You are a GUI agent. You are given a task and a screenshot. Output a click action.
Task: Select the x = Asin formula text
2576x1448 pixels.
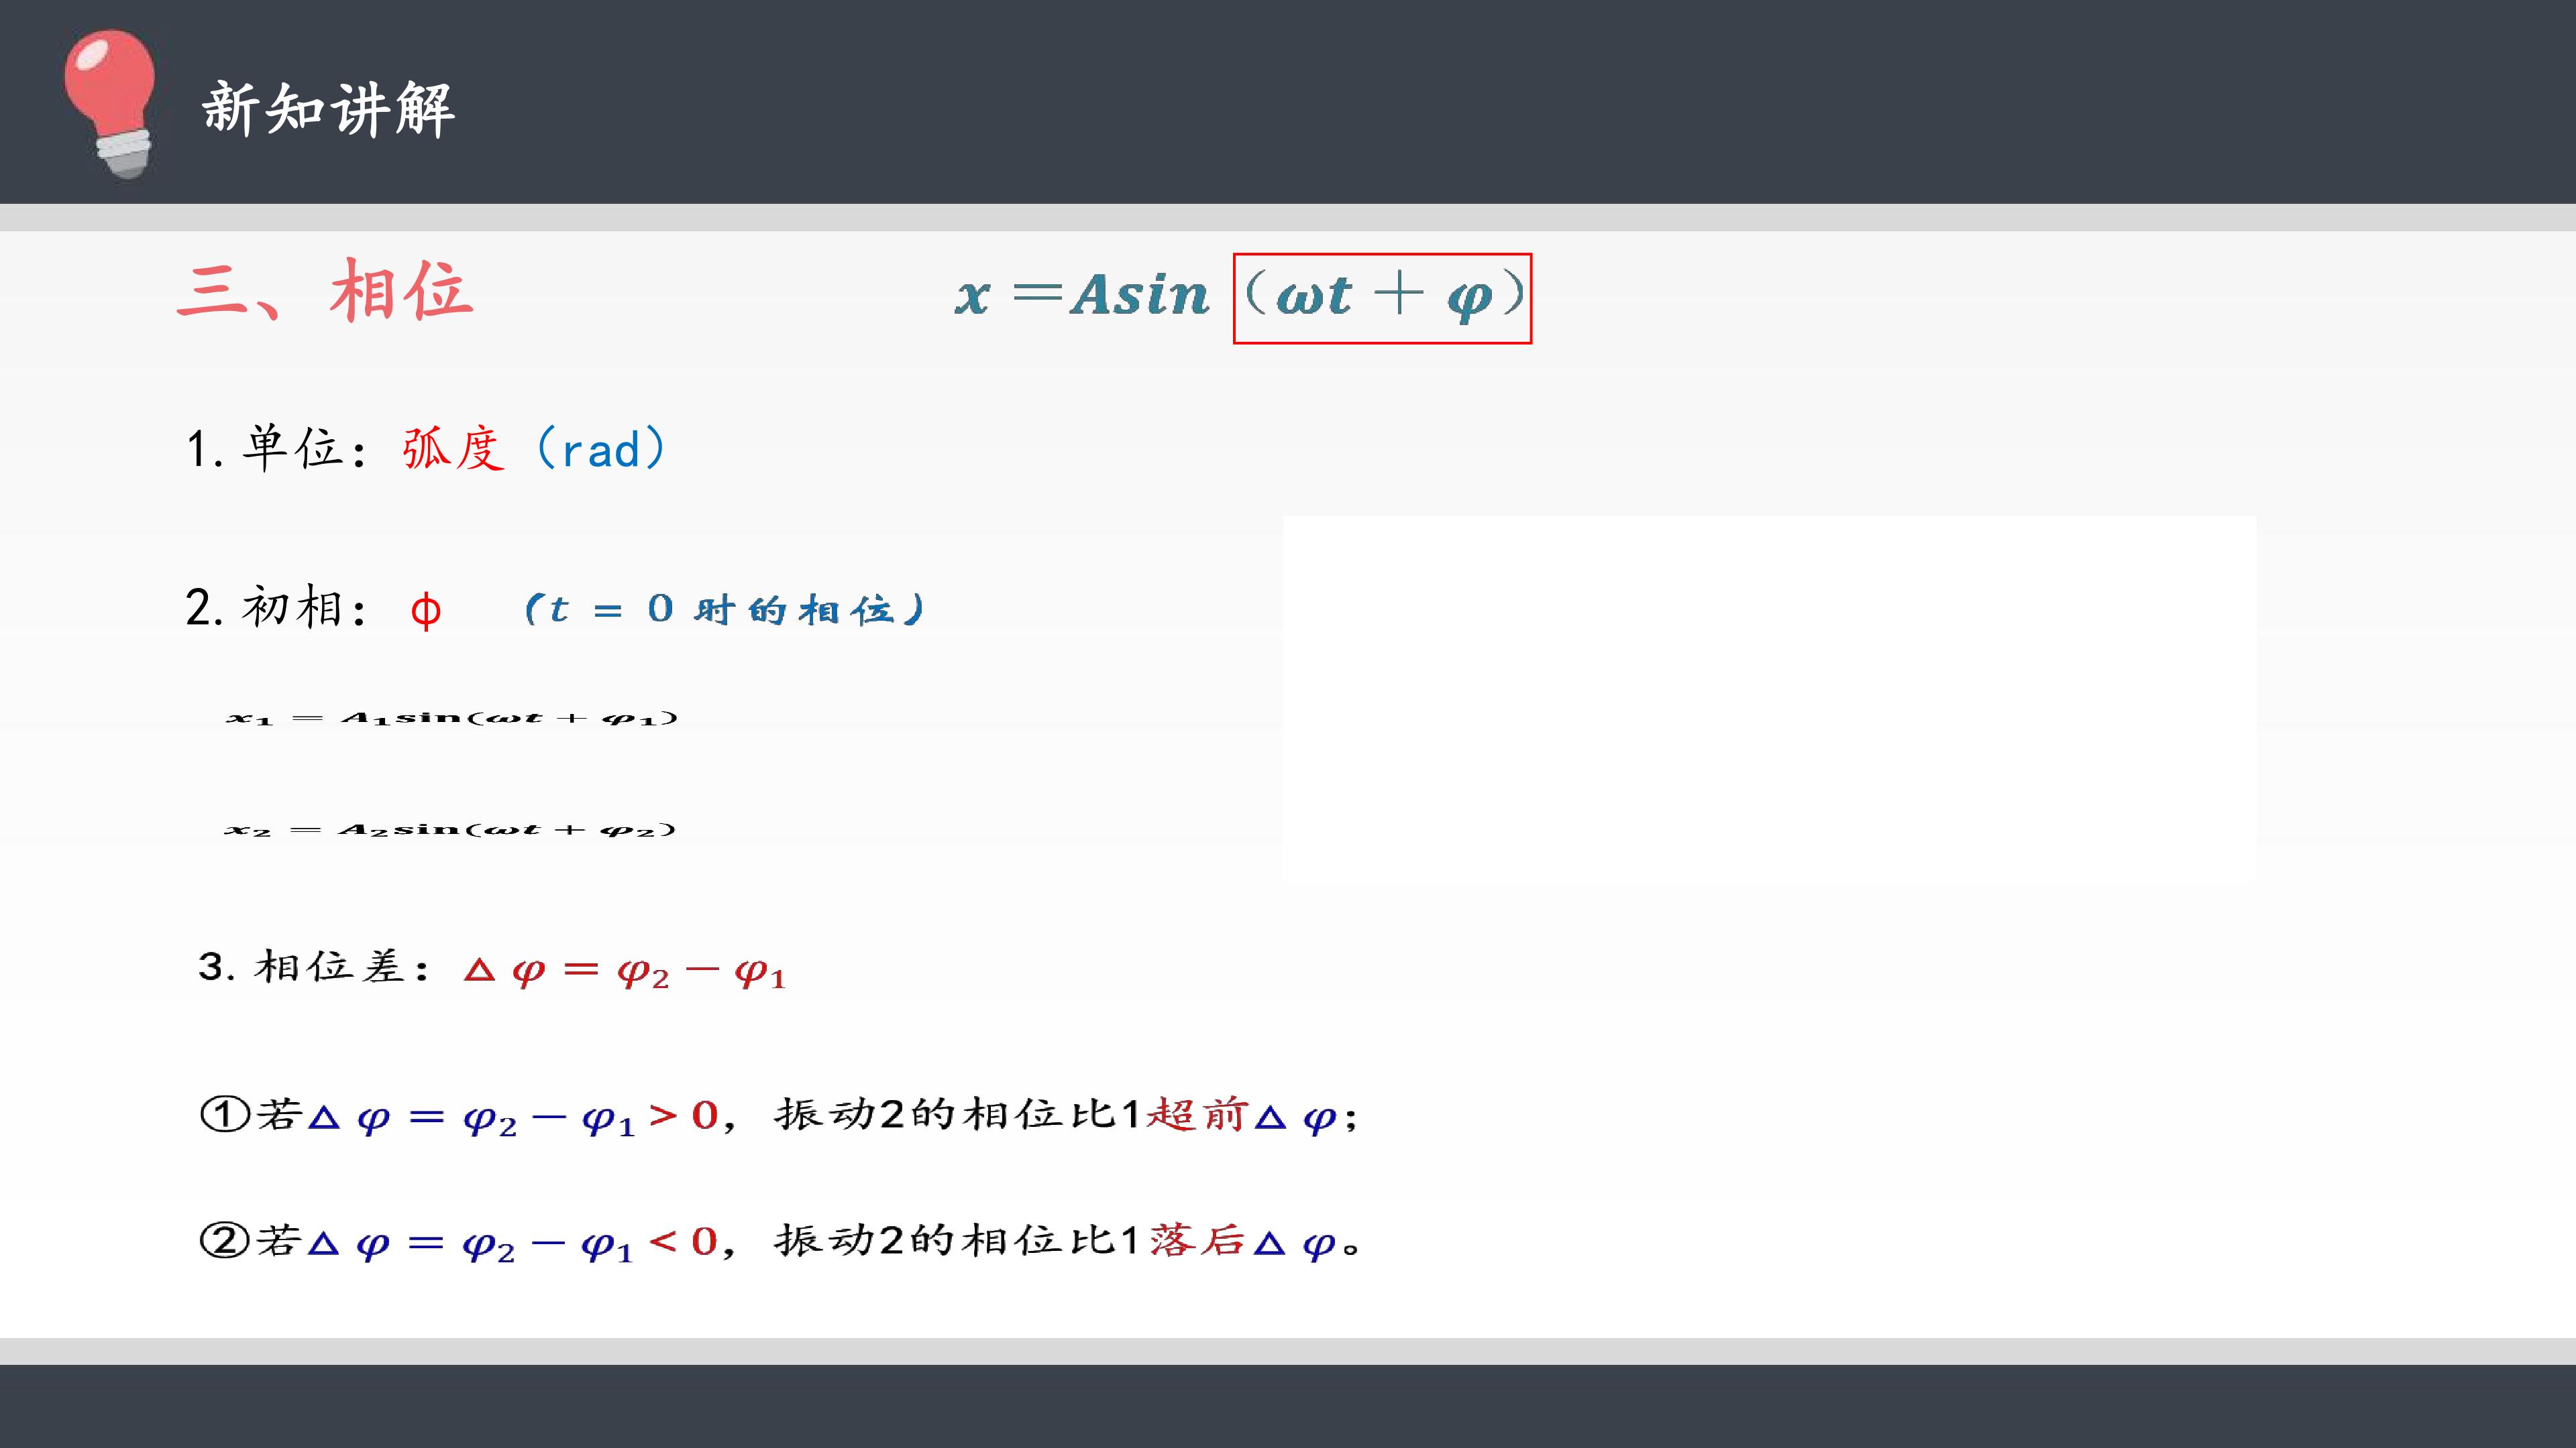click(1082, 295)
